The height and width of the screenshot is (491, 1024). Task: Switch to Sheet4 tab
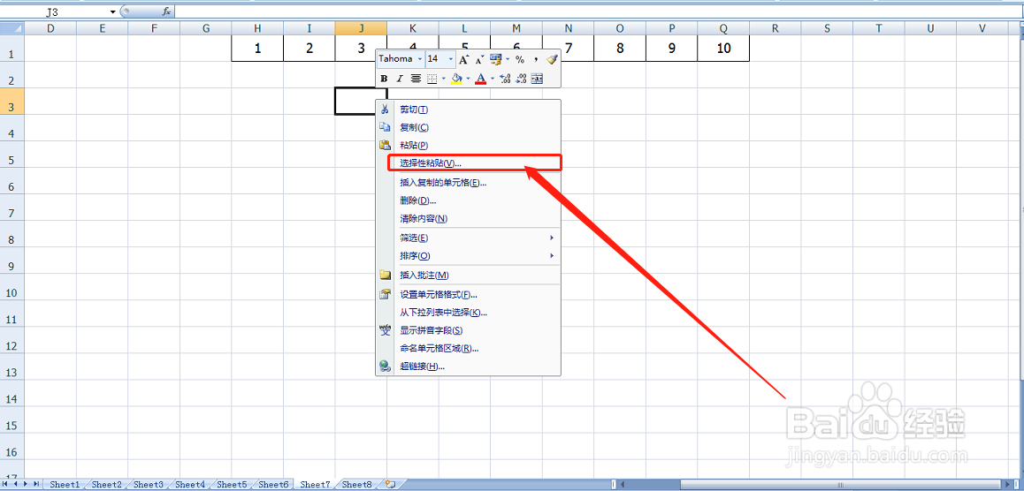click(x=190, y=485)
